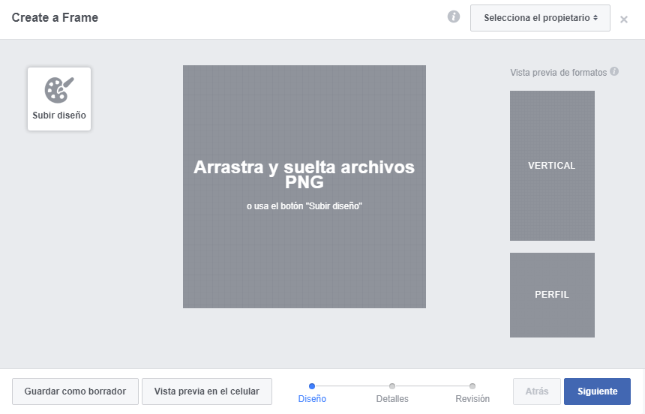Close the Create a Frame dialog
645x414 pixels.
tap(623, 19)
